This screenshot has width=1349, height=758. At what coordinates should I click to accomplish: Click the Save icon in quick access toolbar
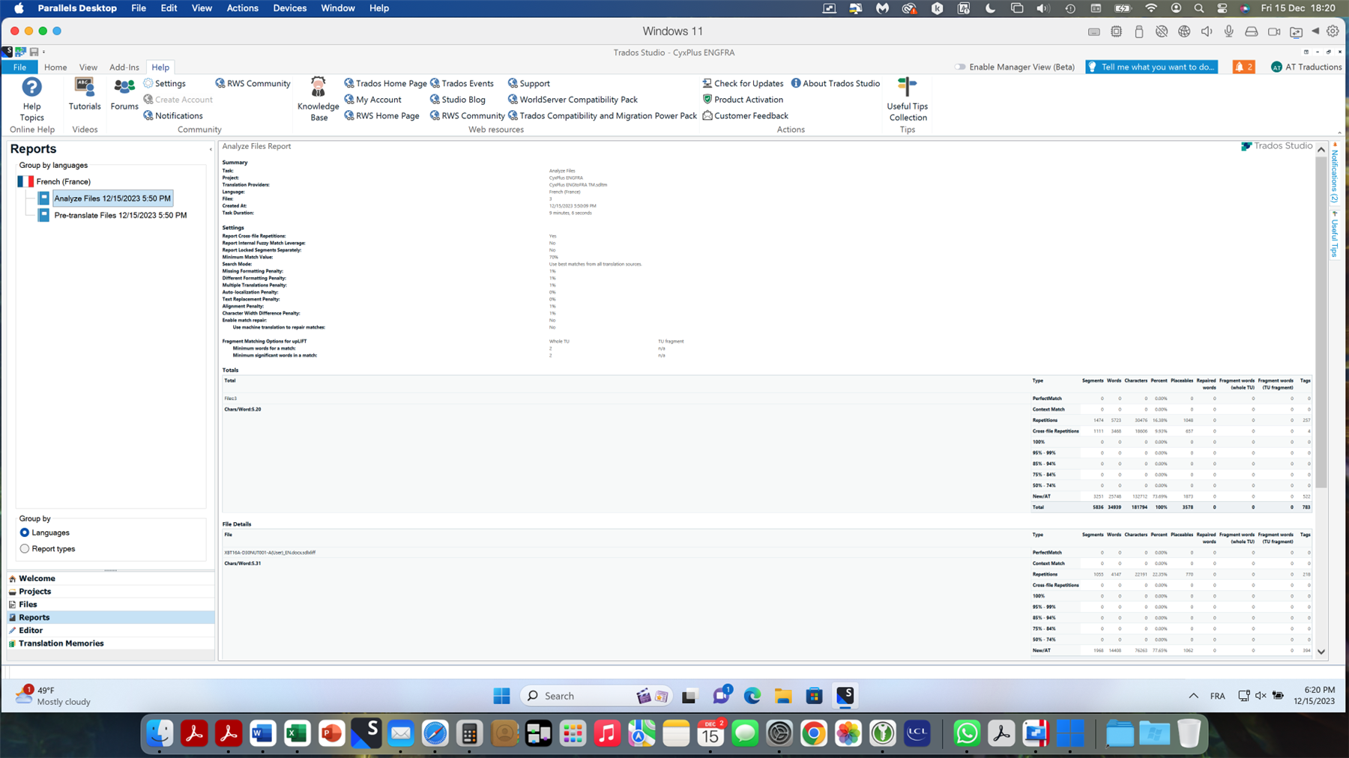point(34,52)
